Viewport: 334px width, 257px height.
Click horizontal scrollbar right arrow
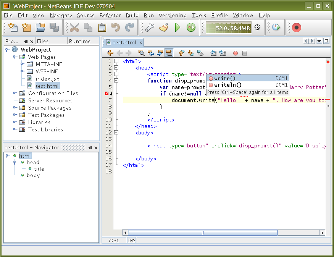coord(323,233)
